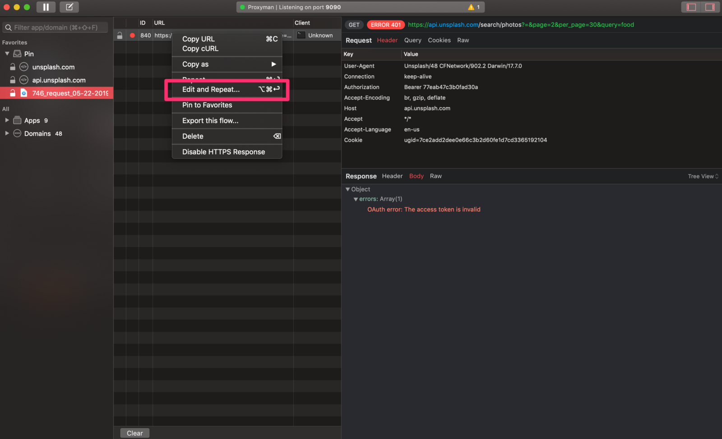
Task: Click the red status dot on row 840
Action: click(132, 35)
